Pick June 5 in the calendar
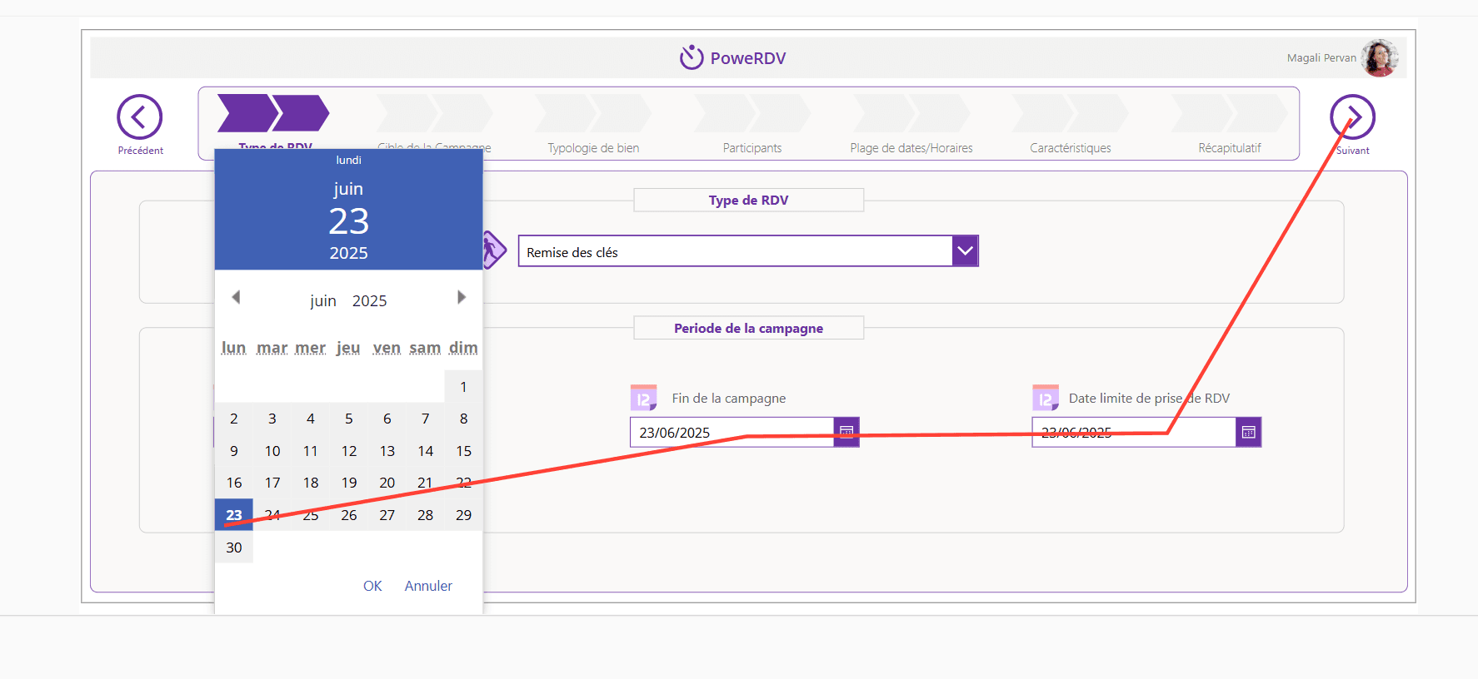The width and height of the screenshot is (1478, 679). pyautogui.click(x=349, y=419)
